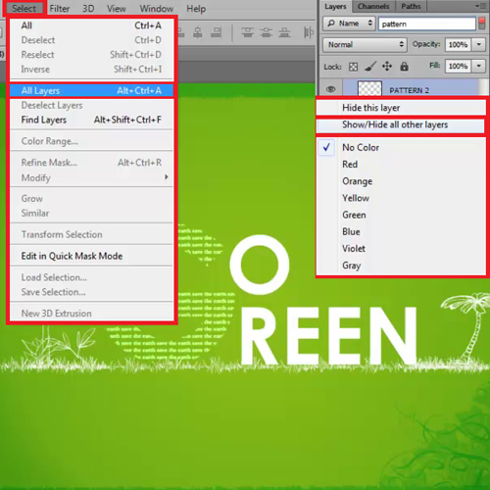Screen dimensions: 490x490
Task: Toggle lock all padlock icon
Action: [404, 67]
